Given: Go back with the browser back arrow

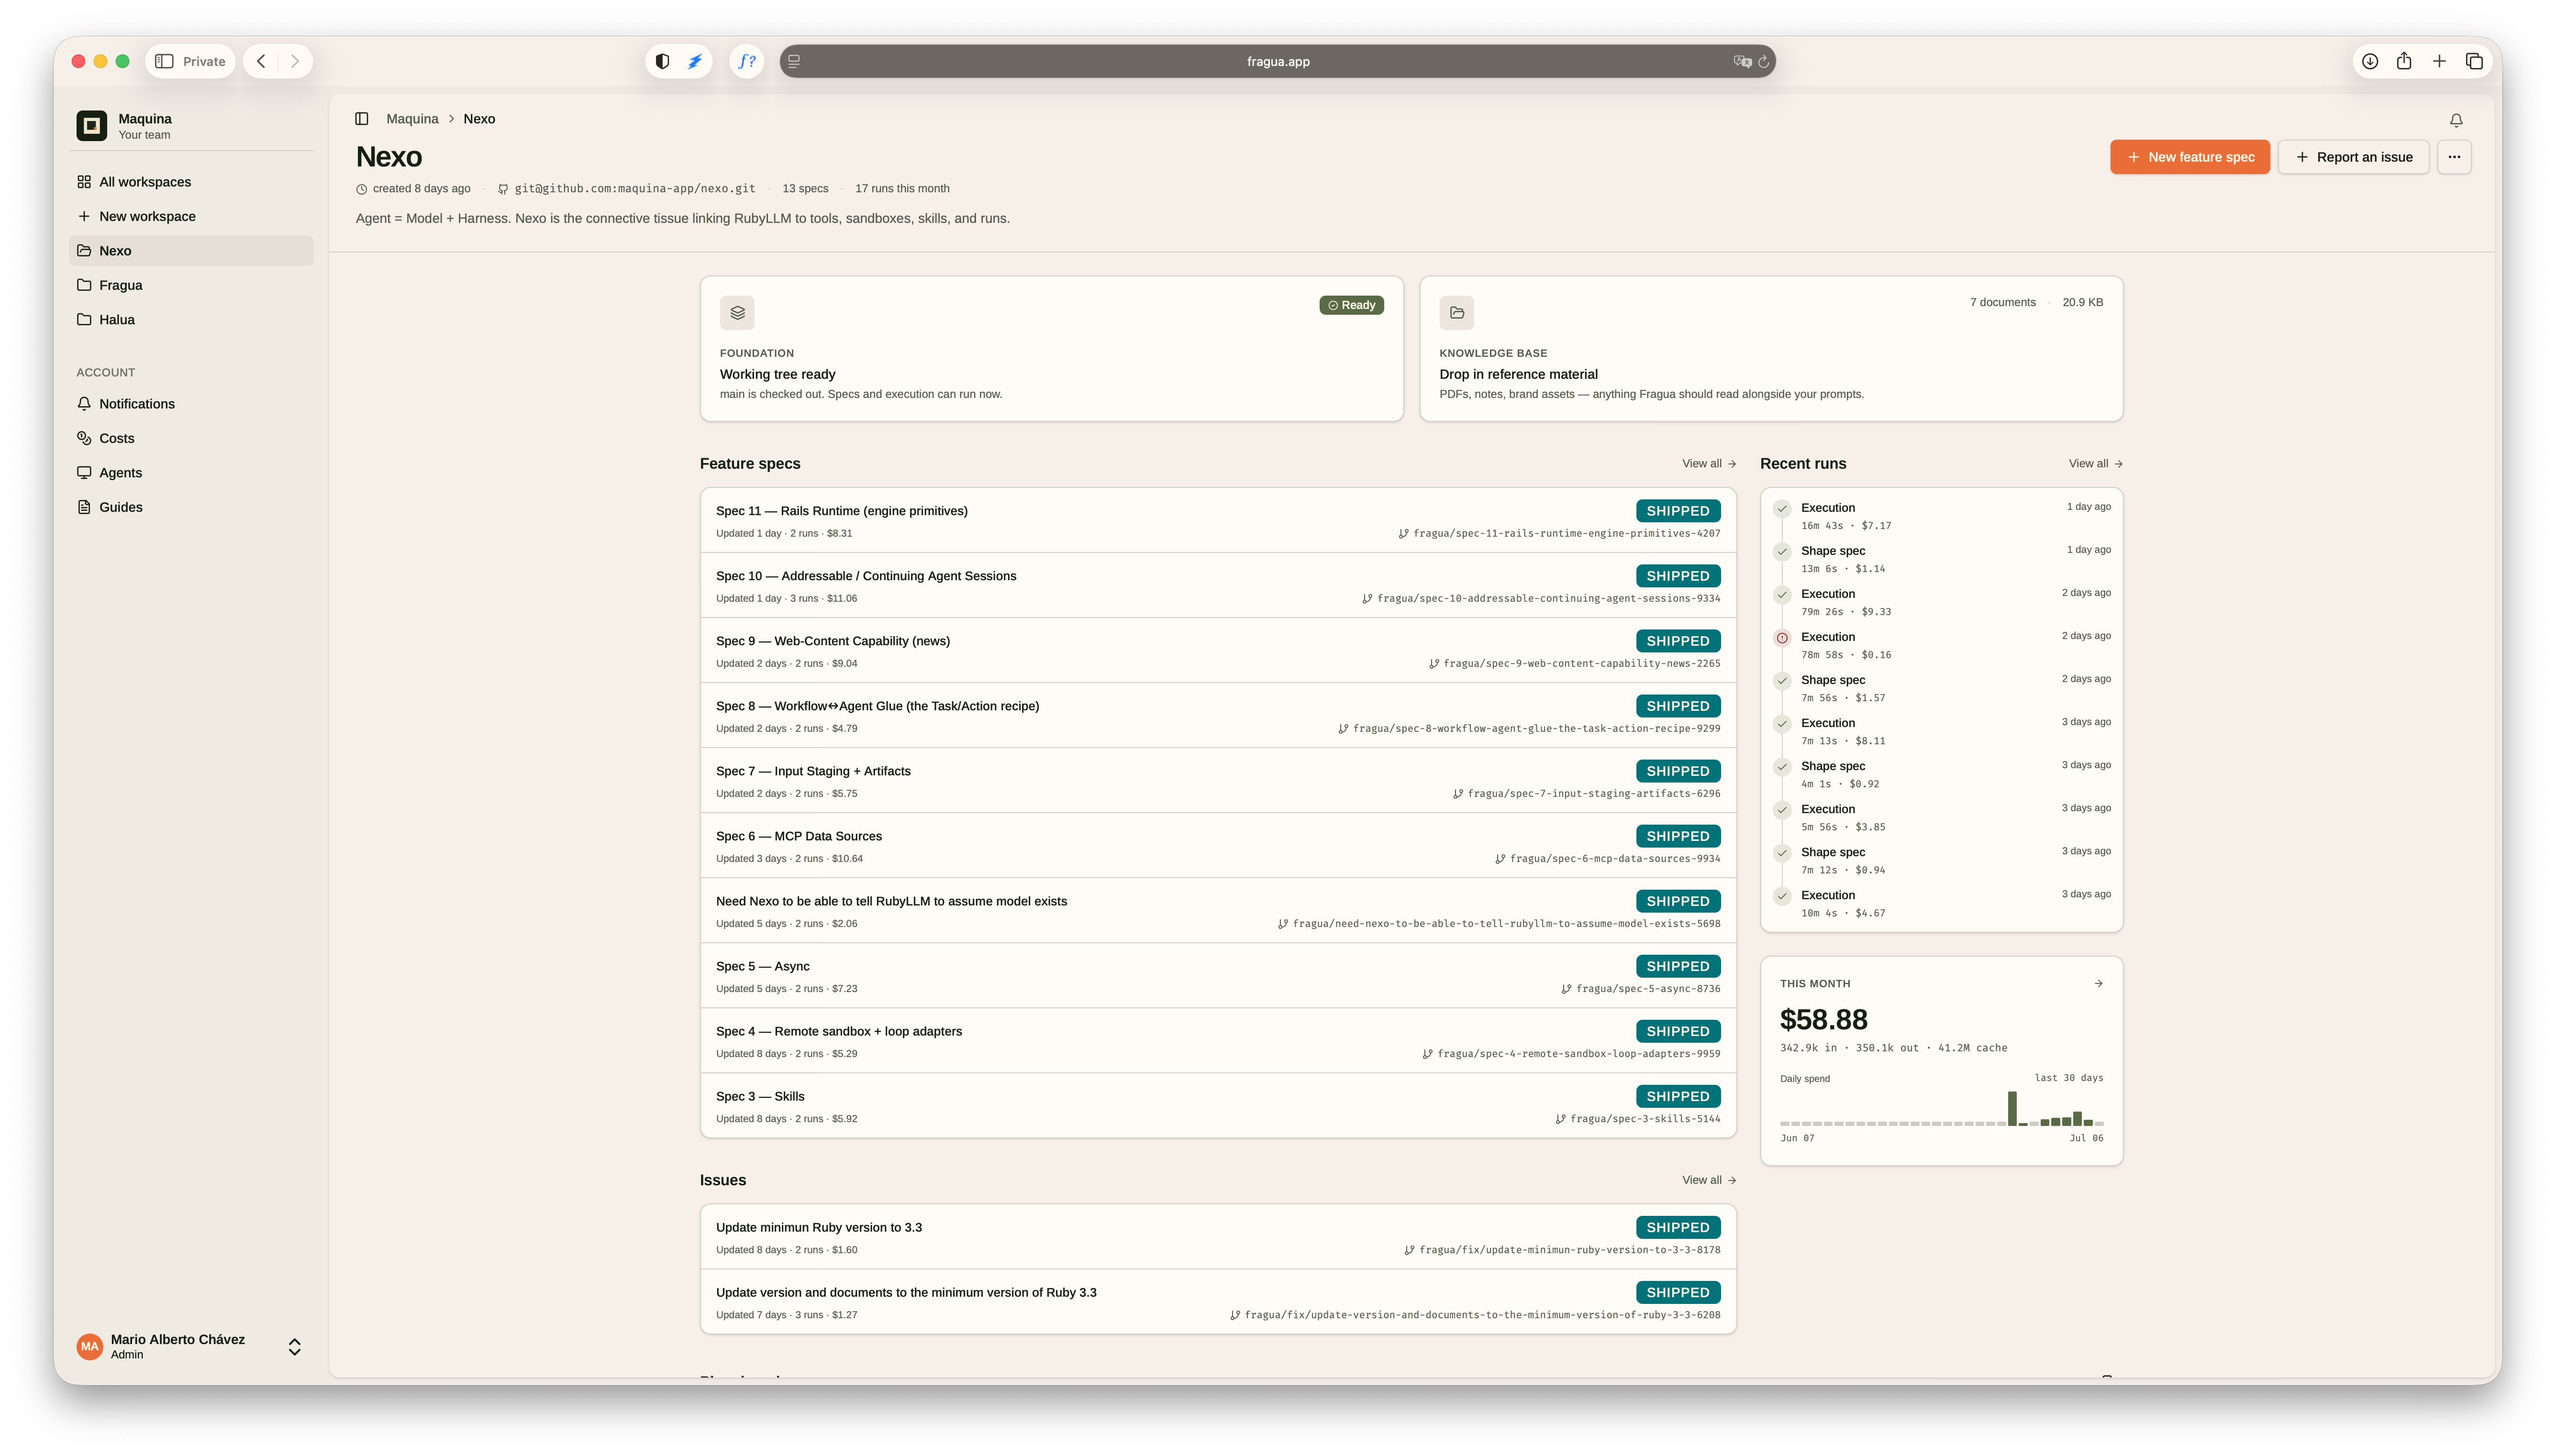Looking at the screenshot, I should click(261, 61).
